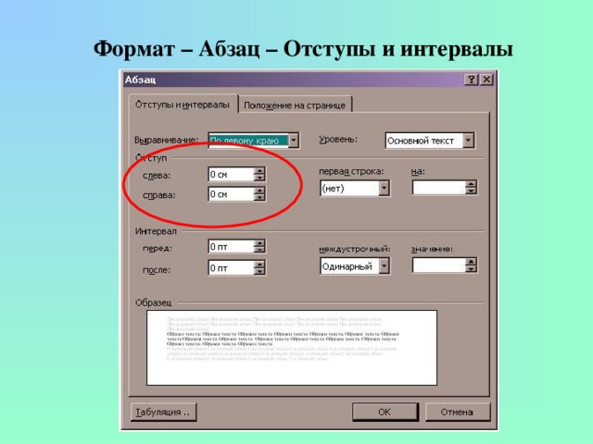Viewport: 593px width, 444px height.
Task: Open the Выравнивание dropdown list
Action: (x=294, y=141)
